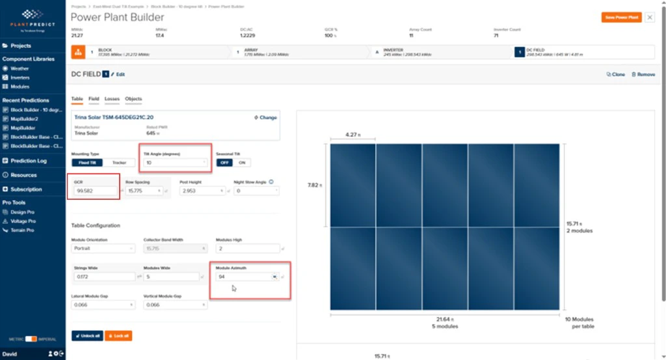Click Save Power Plant button
Viewport: 666px width, 360px height.
coord(621,18)
